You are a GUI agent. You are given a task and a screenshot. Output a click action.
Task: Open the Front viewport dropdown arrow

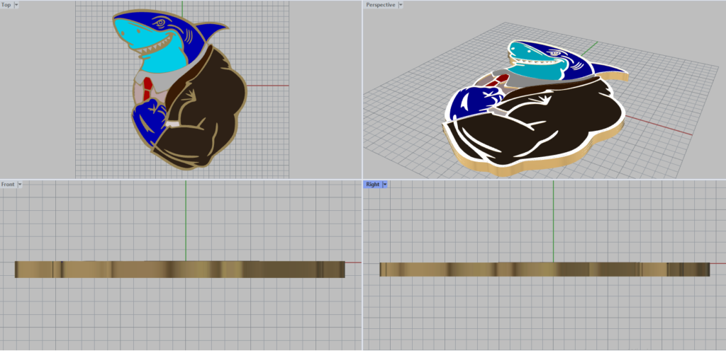tap(20, 185)
